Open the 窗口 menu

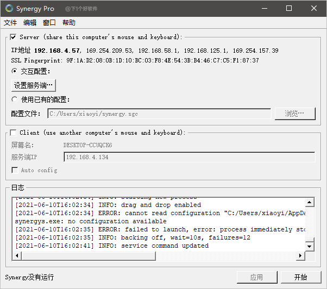pos(49,22)
